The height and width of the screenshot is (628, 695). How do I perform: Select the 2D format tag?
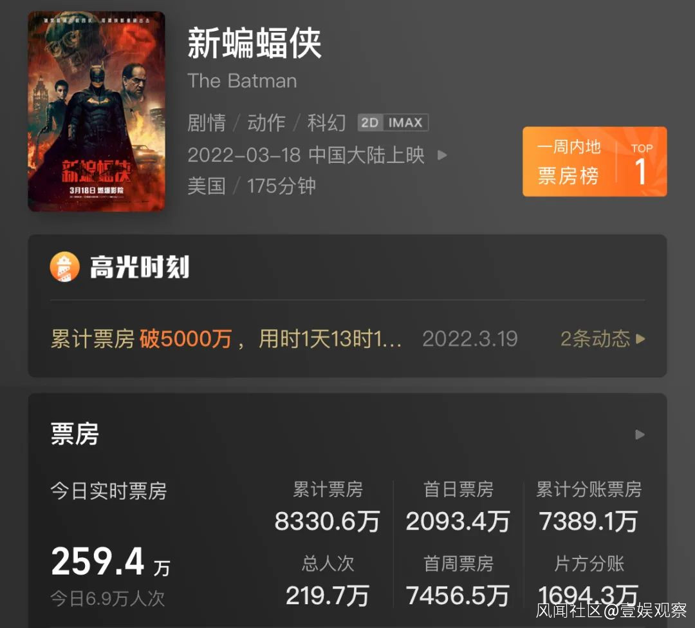[x=369, y=123]
